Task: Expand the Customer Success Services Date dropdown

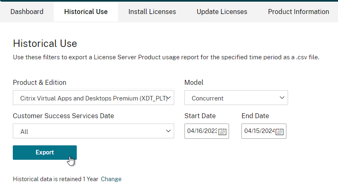Action: tap(93, 131)
